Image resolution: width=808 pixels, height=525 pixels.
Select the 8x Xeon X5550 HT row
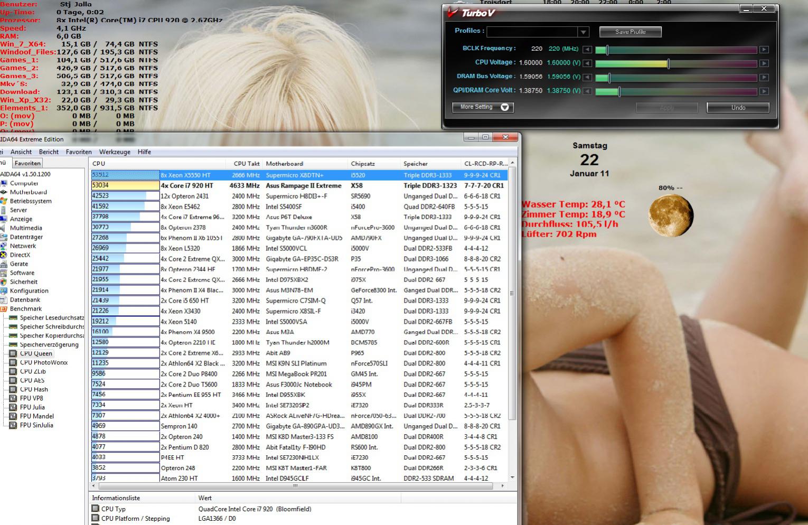(299, 175)
